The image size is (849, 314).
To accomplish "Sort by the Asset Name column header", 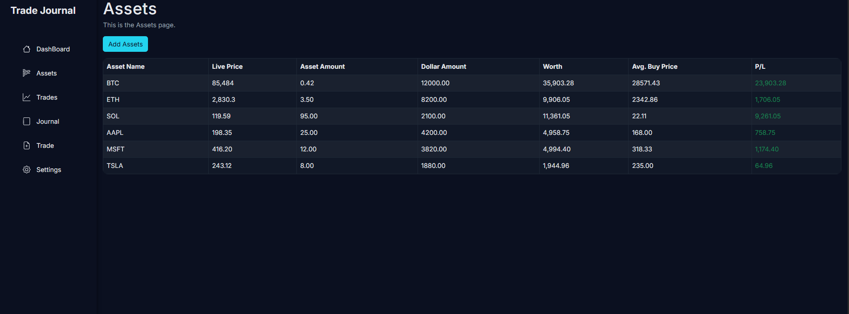I will [x=125, y=66].
